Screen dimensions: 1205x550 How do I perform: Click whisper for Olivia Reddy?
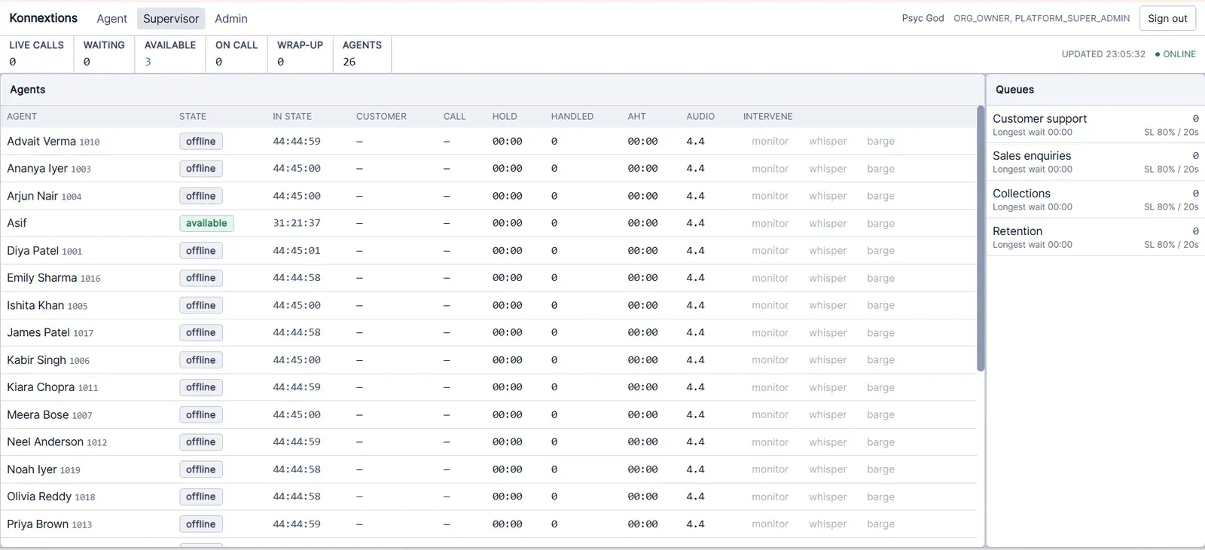tap(828, 497)
